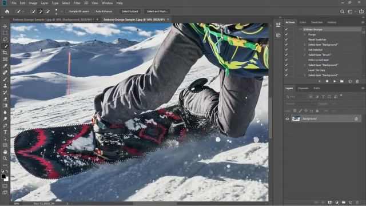Click the Select and Mask button
This screenshot has width=366, height=206.
157,11
